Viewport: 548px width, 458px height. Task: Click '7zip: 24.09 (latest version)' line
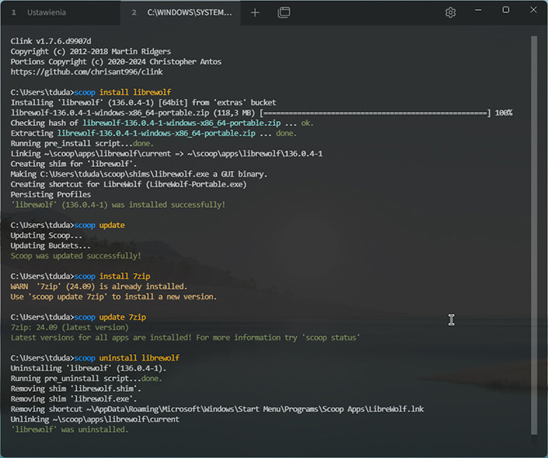[70, 327]
